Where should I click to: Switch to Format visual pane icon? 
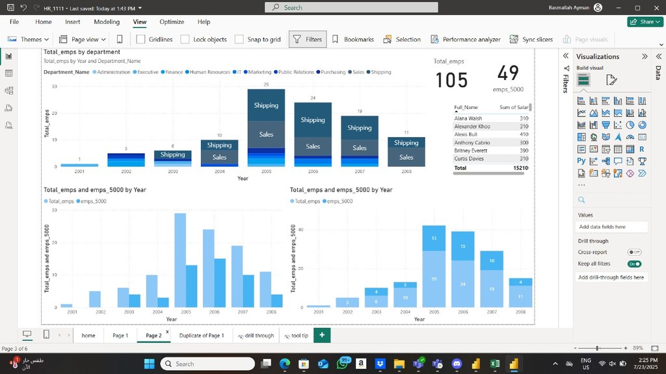tap(611, 80)
